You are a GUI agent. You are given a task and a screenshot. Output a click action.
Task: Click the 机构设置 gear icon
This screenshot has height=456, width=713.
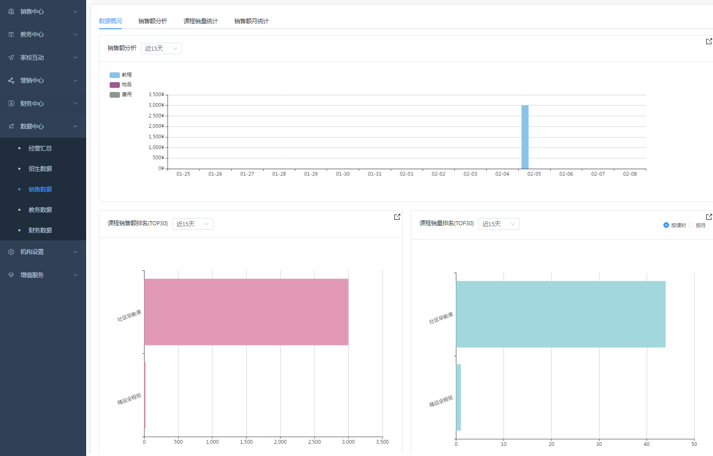[x=11, y=252]
